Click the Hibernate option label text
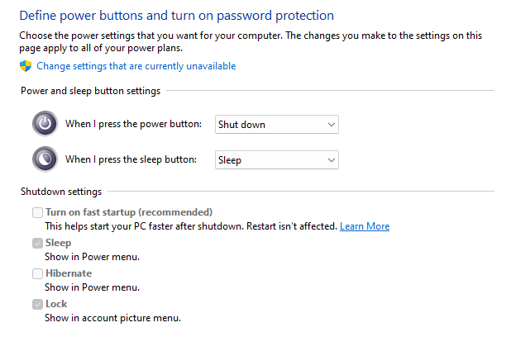 pos(68,273)
